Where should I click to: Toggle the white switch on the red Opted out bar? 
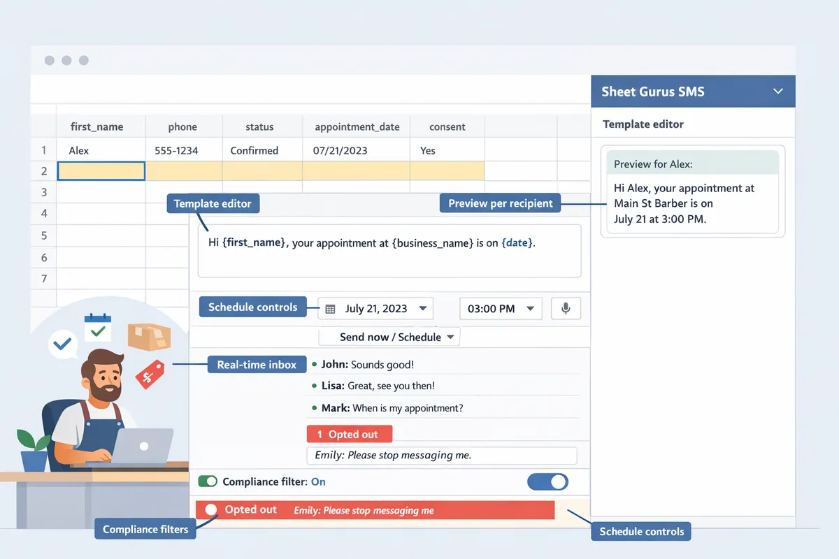[x=211, y=510]
